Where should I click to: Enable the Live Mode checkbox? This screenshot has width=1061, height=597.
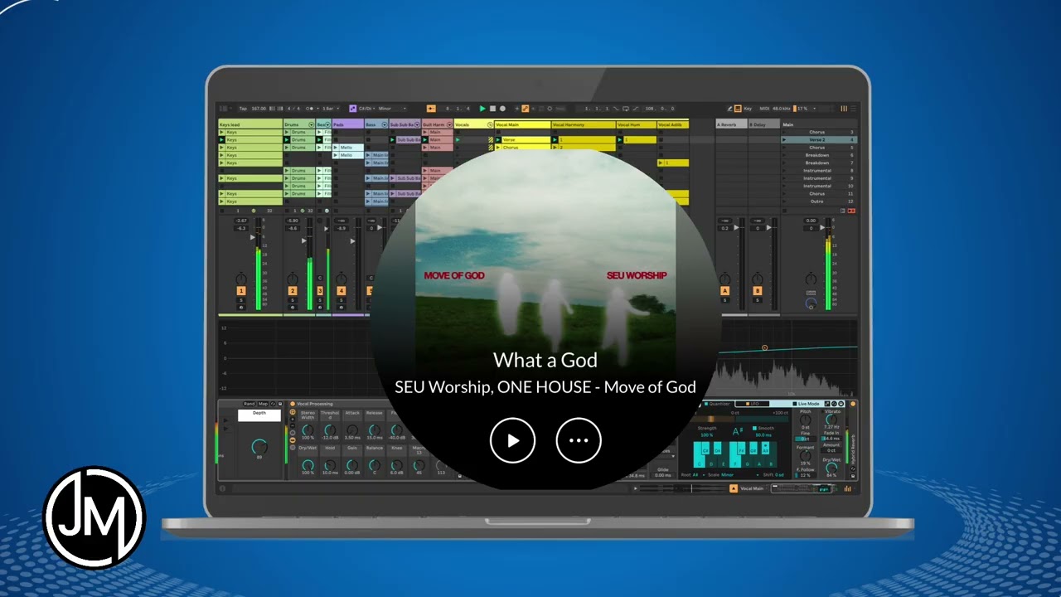pyautogui.click(x=795, y=404)
